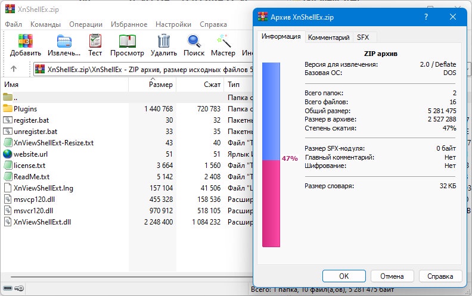Click the file name XnViewShellExt-Resize.txt

pyautogui.click(x=54, y=142)
